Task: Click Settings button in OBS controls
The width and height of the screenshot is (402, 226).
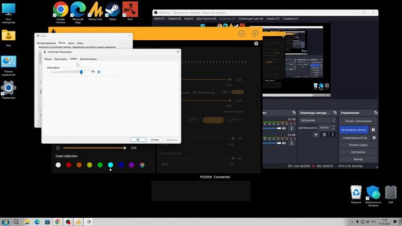Action: click(358, 152)
